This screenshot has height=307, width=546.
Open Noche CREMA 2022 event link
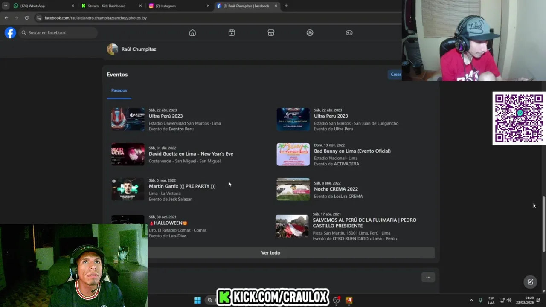(336, 189)
